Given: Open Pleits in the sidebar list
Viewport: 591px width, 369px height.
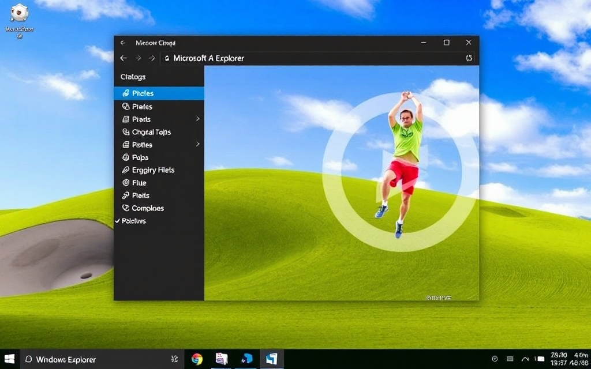Looking at the screenshot, I should [x=159, y=195].
